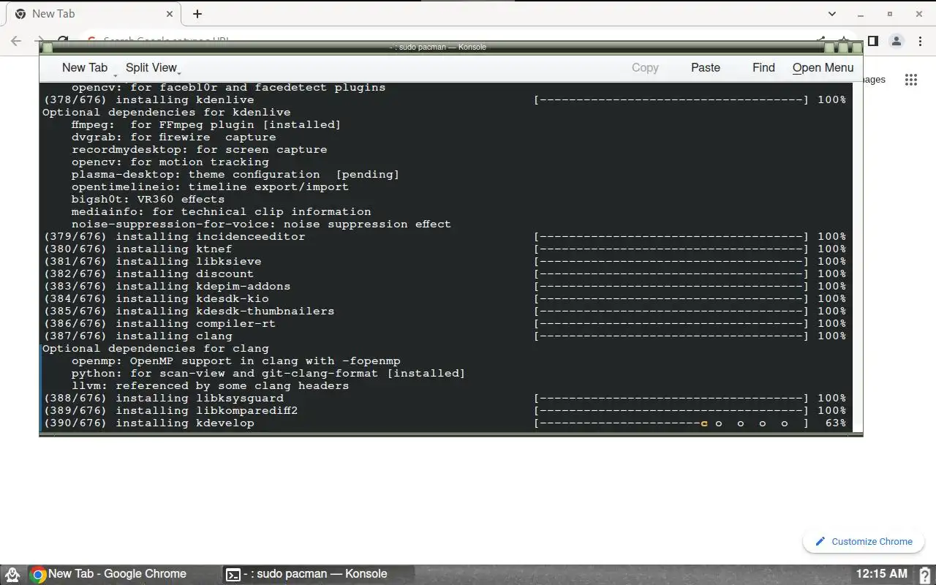Click '(389/676) installing libkomparediff2' line
The image size is (936, 585).
pos(171,410)
